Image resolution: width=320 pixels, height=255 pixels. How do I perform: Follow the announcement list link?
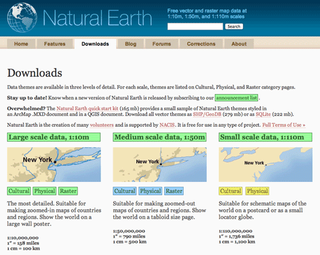tap(236, 97)
